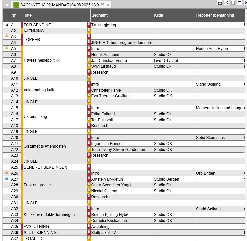Click the script icon beside Nicolai Østeby
The image size is (247, 241).
[x=89, y=190]
